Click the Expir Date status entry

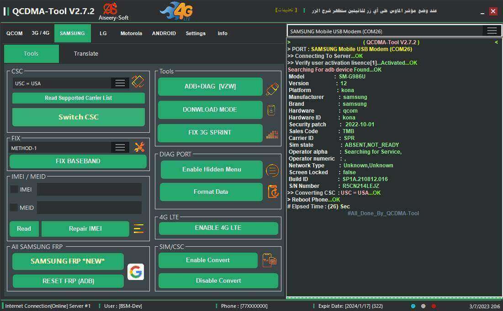click(350, 306)
